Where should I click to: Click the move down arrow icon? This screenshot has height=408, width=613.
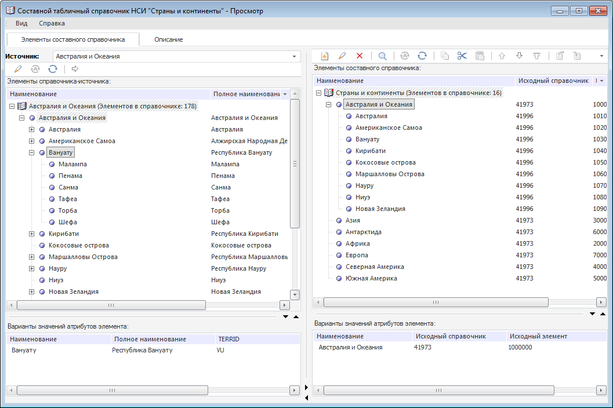coord(519,56)
